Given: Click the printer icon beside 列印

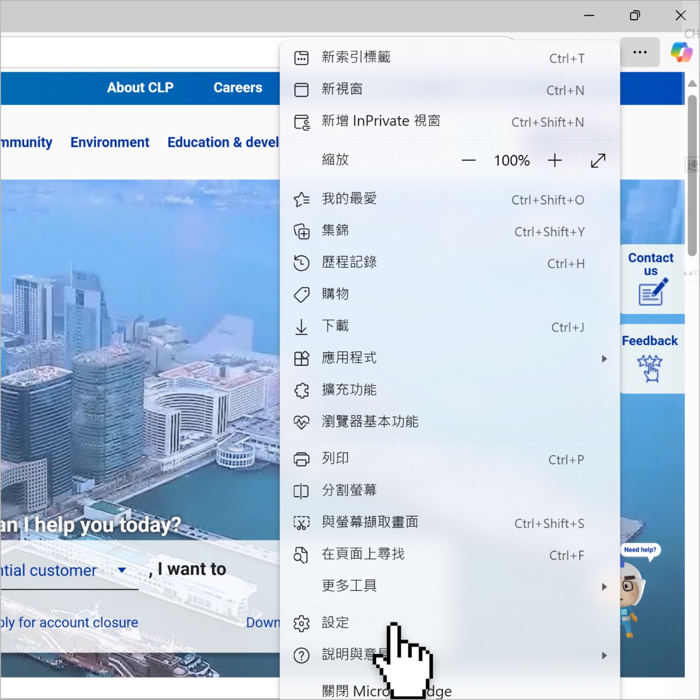Looking at the screenshot, I should (301, 459).
